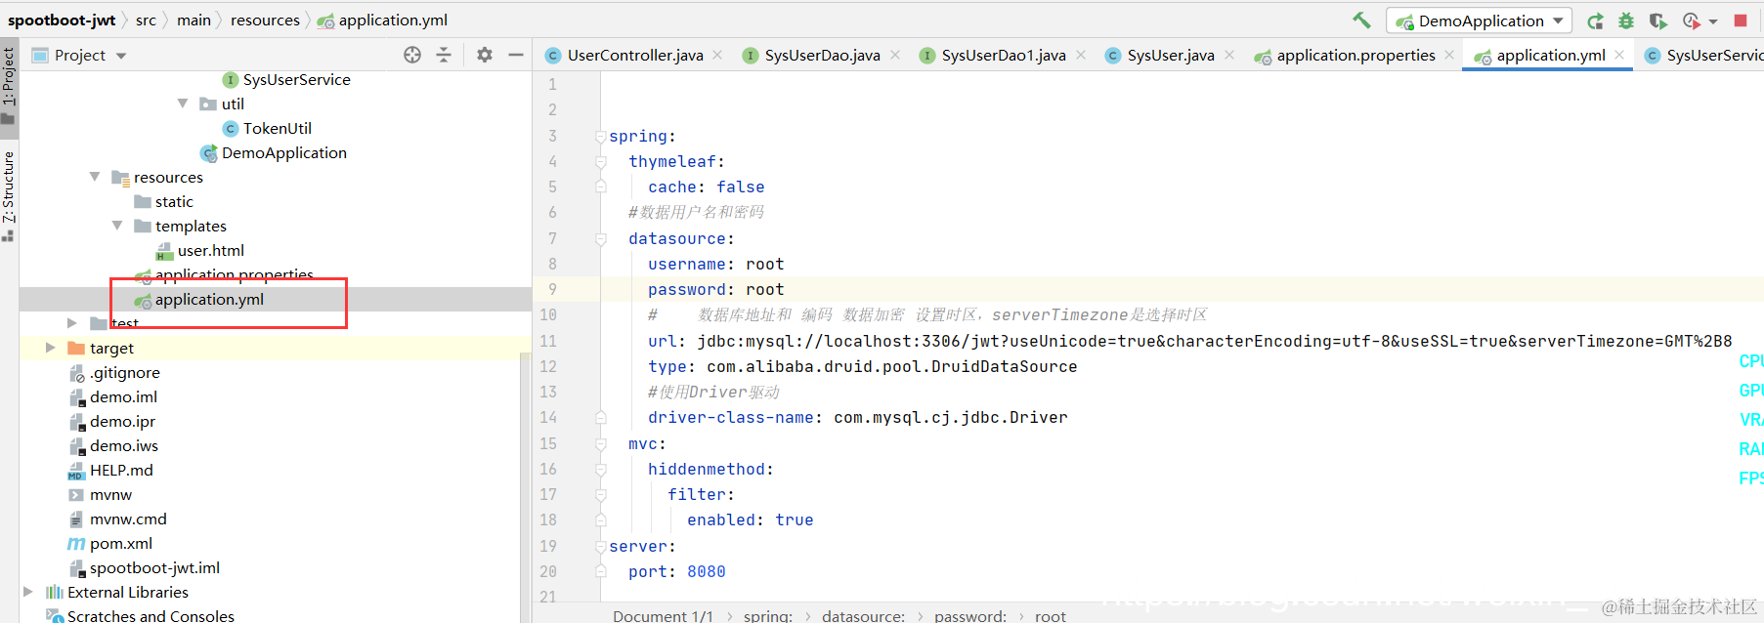The image size is (1764, 623).
Task: Open the 1: Project tool window tab
Action: coord(9,86)
